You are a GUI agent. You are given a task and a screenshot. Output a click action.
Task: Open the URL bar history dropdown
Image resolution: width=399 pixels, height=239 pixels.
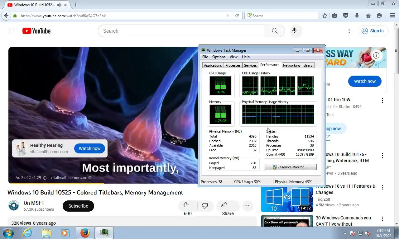tap(228, 16)
